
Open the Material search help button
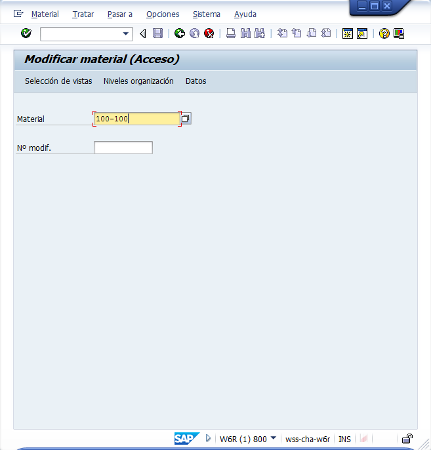[x=186, y=119]
